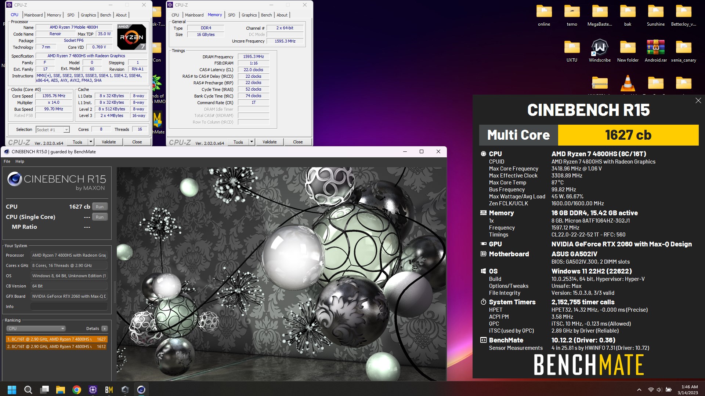Screen dimensions: 705x396
Task: Open the 'New folder' desktop icon
Action: pos(628,51)
